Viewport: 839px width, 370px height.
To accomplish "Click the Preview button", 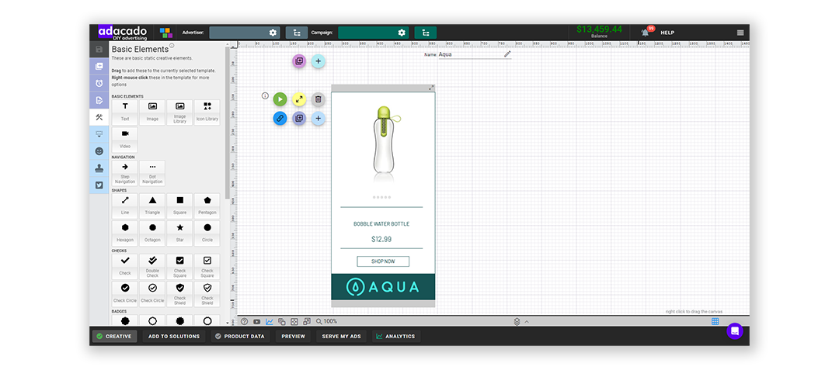I will [x=293, y=337].
